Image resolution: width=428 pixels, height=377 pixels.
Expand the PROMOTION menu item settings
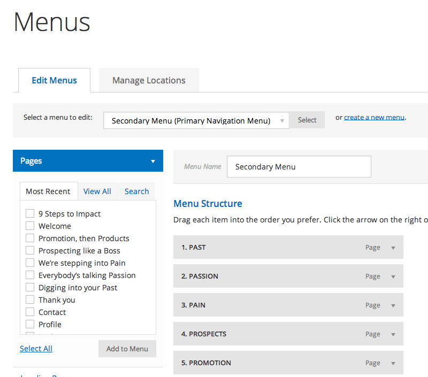click(392, 363)
